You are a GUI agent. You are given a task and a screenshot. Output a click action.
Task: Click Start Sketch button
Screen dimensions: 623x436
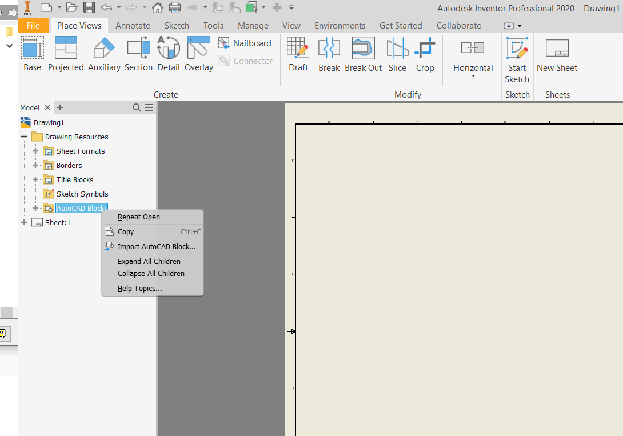tap(517, 60)
